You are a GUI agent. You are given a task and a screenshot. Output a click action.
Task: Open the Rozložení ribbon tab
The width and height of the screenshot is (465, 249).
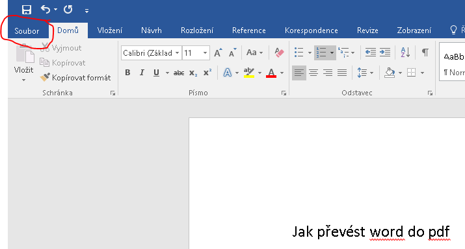click(197, 30)
